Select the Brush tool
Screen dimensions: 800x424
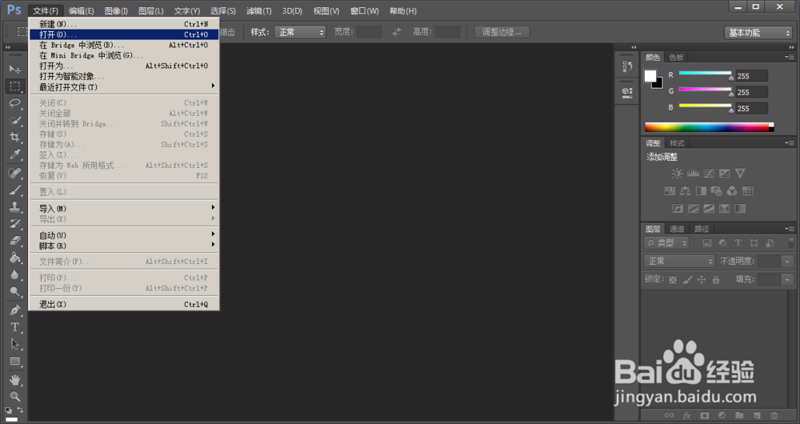(x=14, y=190)
